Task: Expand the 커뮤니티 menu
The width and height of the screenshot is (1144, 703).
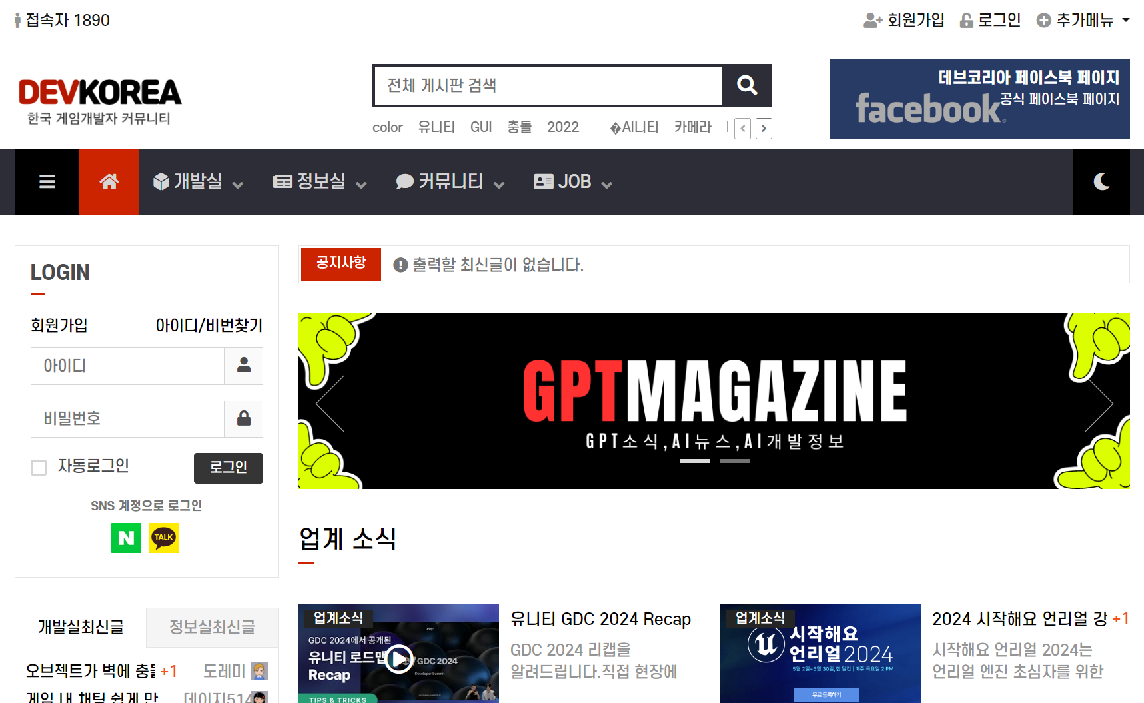Action: click(450, 182)
